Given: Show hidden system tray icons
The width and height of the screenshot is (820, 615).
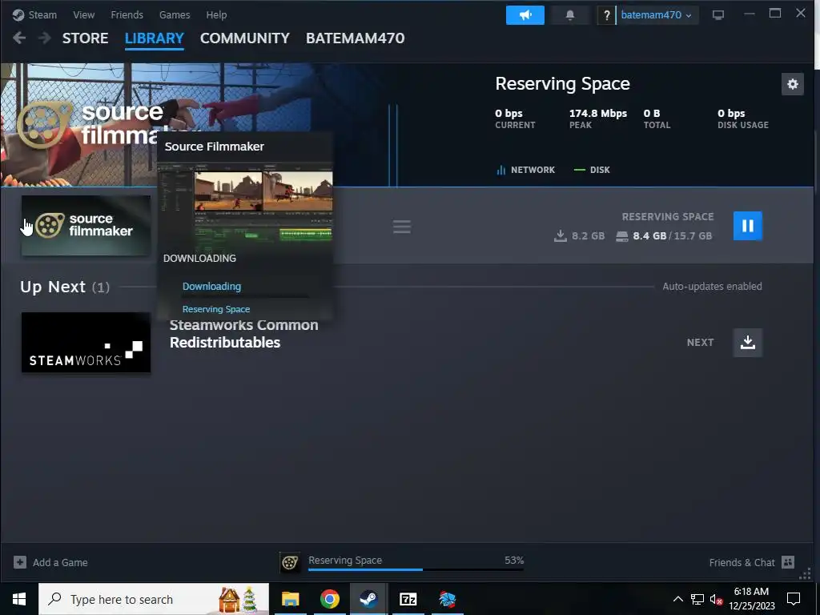Looking at the screenshot, I should (677, 599).
